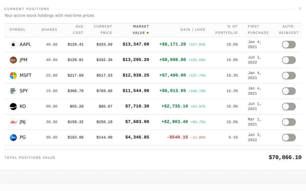
Task: Click SPY gain +$6,013.05
Action: (173, 91)
